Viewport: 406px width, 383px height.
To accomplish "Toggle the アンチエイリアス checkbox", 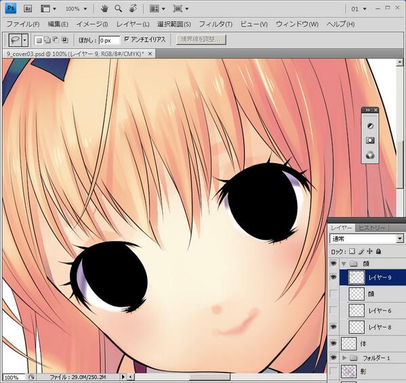I will pyautogui.click(x=127, y=39).
